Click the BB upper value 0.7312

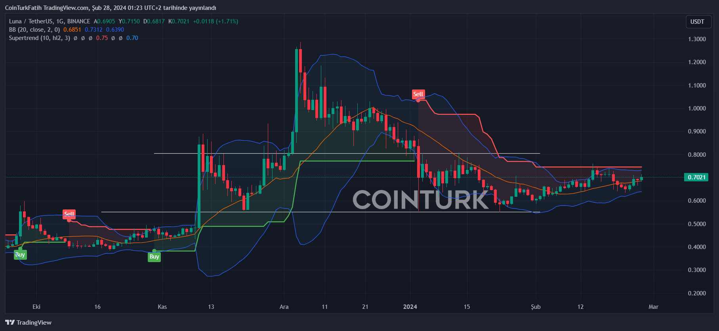[x=93, y=30]
